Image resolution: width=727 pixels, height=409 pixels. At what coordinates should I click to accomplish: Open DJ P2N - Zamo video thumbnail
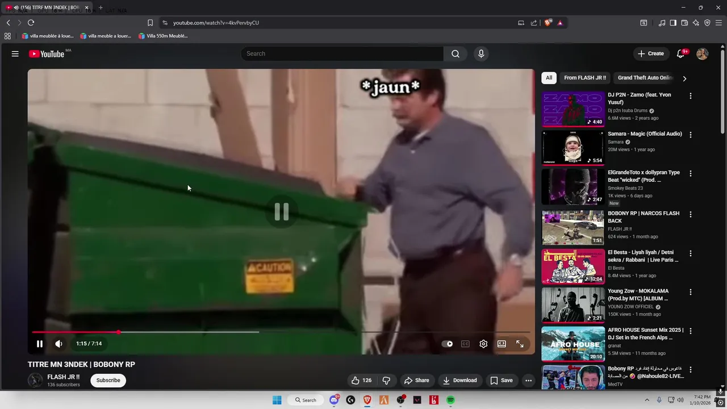tap(573, 109)
